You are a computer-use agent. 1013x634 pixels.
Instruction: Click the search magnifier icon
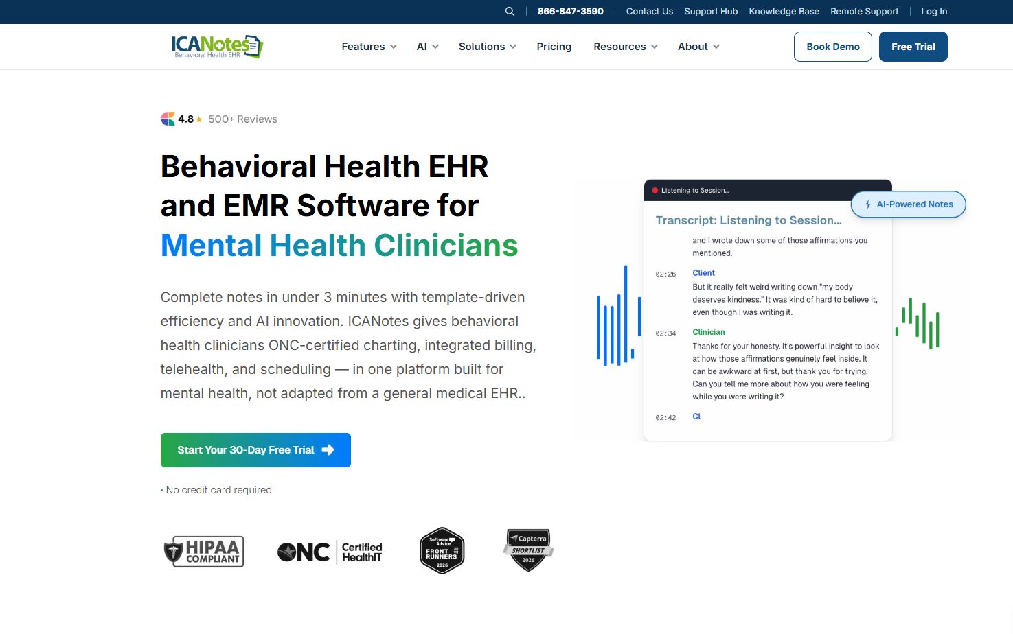[510, 11]
